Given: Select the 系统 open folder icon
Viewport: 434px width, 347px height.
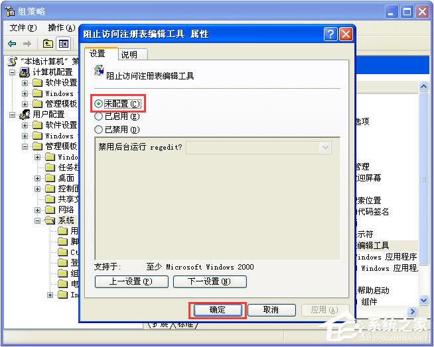Looking at the screenshot, I should pyautogui.click(x=50, y=221).
